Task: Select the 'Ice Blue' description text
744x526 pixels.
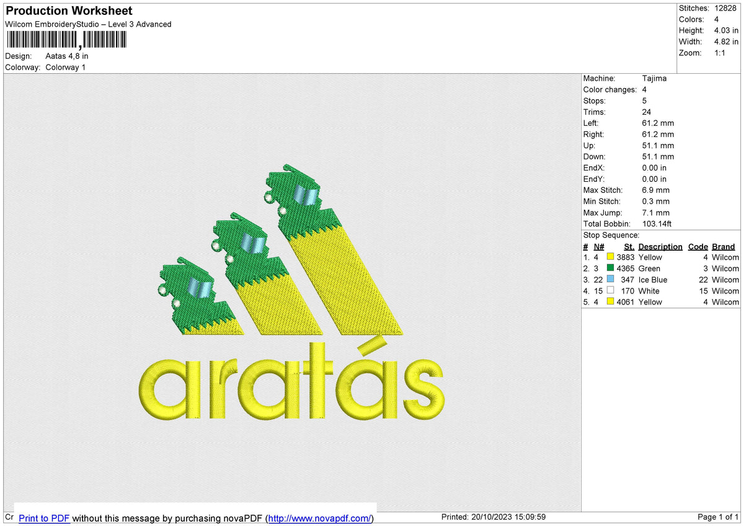Action: click(653, 280)
